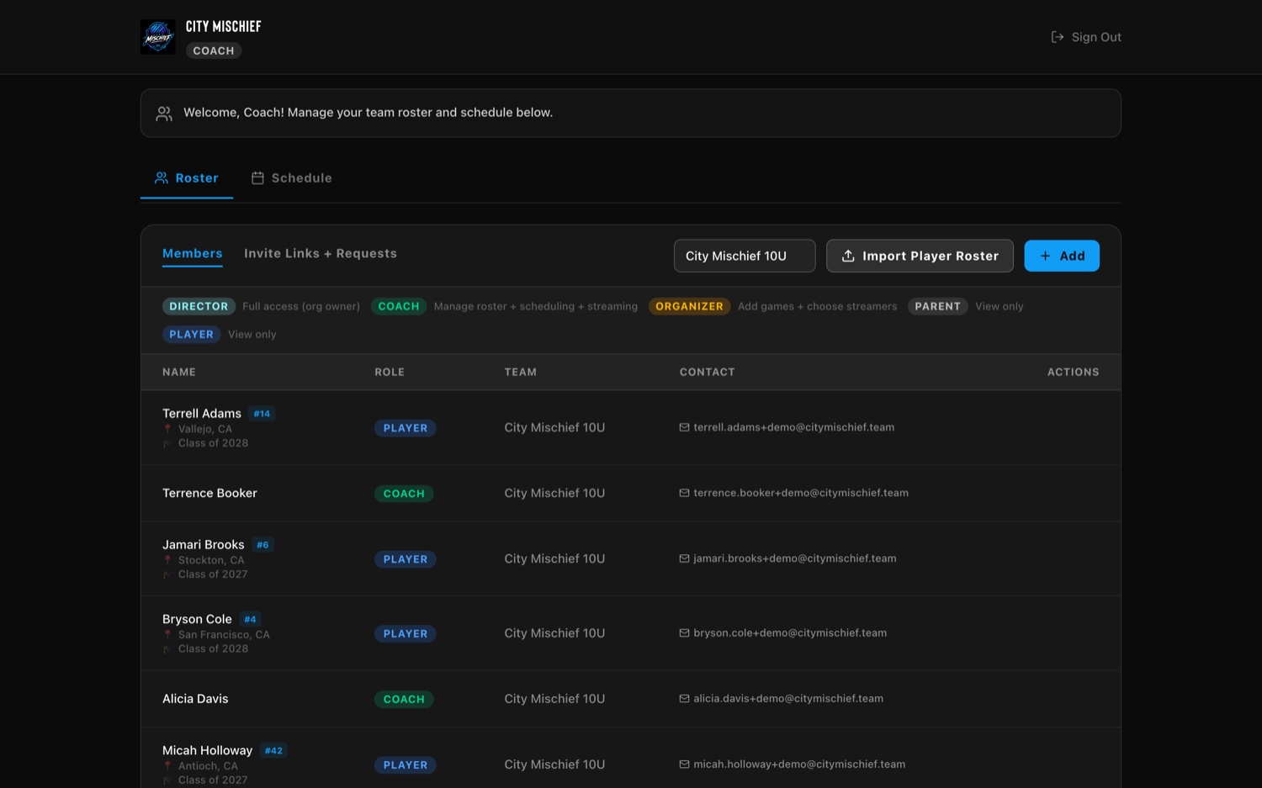The width and height of the screenshot is (1262, 788).
Task: Click PLAYER badge in Terrell Adams row
Action: pos(406,428)
